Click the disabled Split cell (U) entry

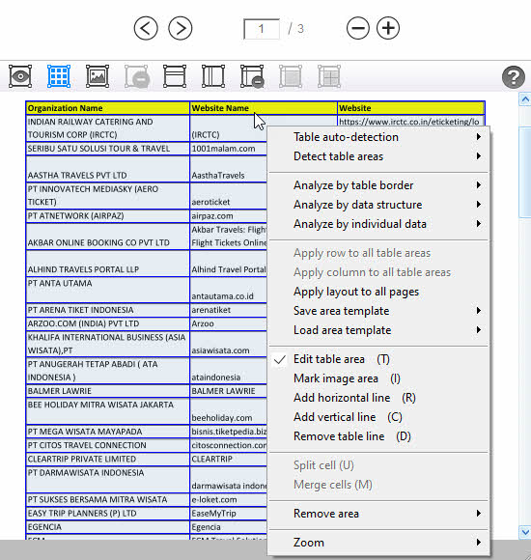tap(378, 465)
